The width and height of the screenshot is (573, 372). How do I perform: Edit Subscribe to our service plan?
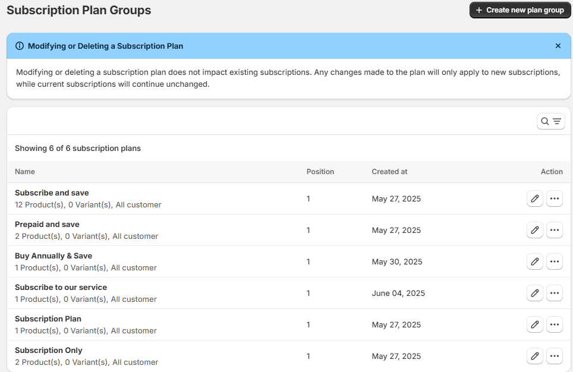(535, 293)
